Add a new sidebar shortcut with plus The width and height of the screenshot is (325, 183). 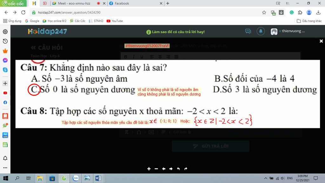(x=5, y=84)
